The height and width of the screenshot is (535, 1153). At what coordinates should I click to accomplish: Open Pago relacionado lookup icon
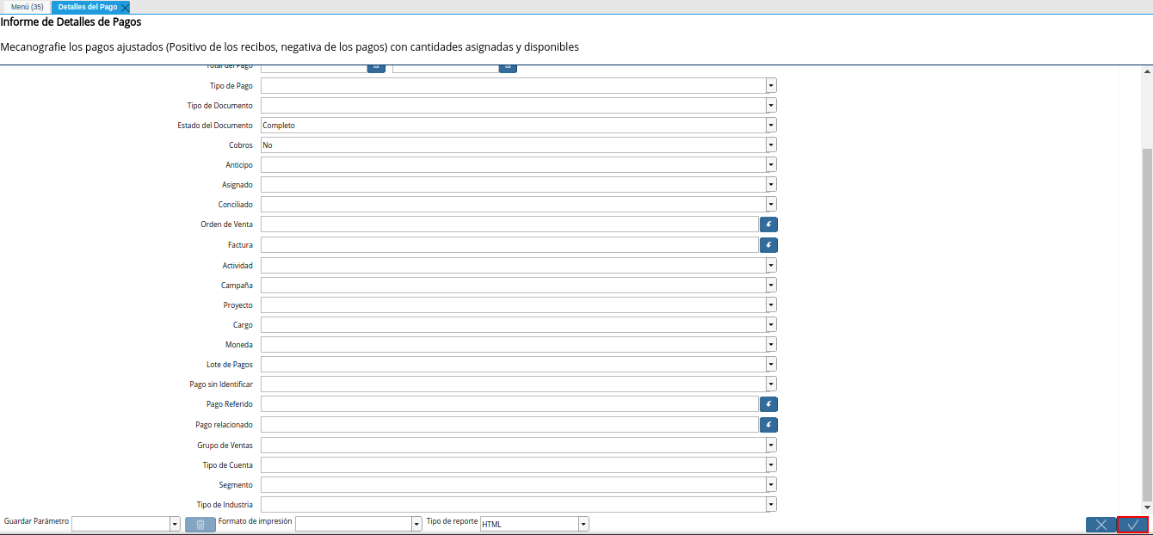tap(768, 425)
